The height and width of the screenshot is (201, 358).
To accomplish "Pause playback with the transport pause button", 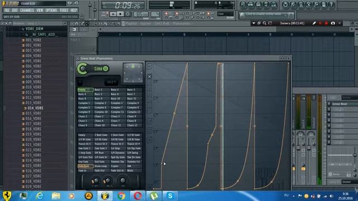I will pos(113,14).
